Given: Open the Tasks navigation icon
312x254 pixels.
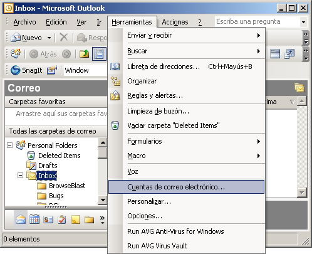Looking at the screenshot, I should 62,220.
